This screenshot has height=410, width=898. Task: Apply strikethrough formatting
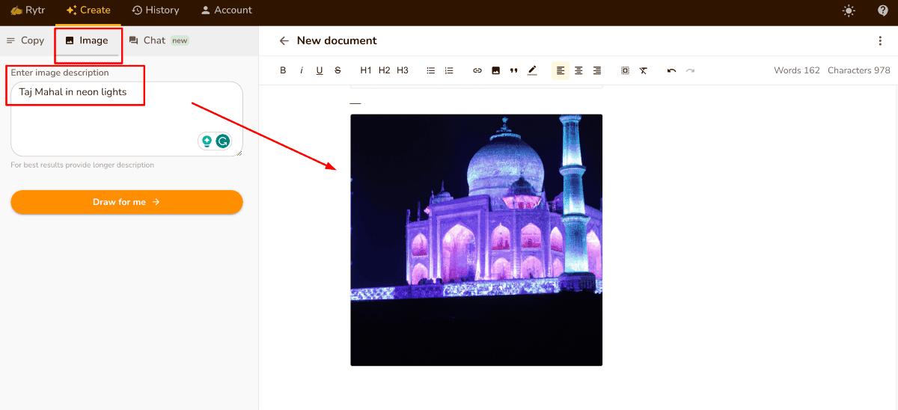[337, 70]
